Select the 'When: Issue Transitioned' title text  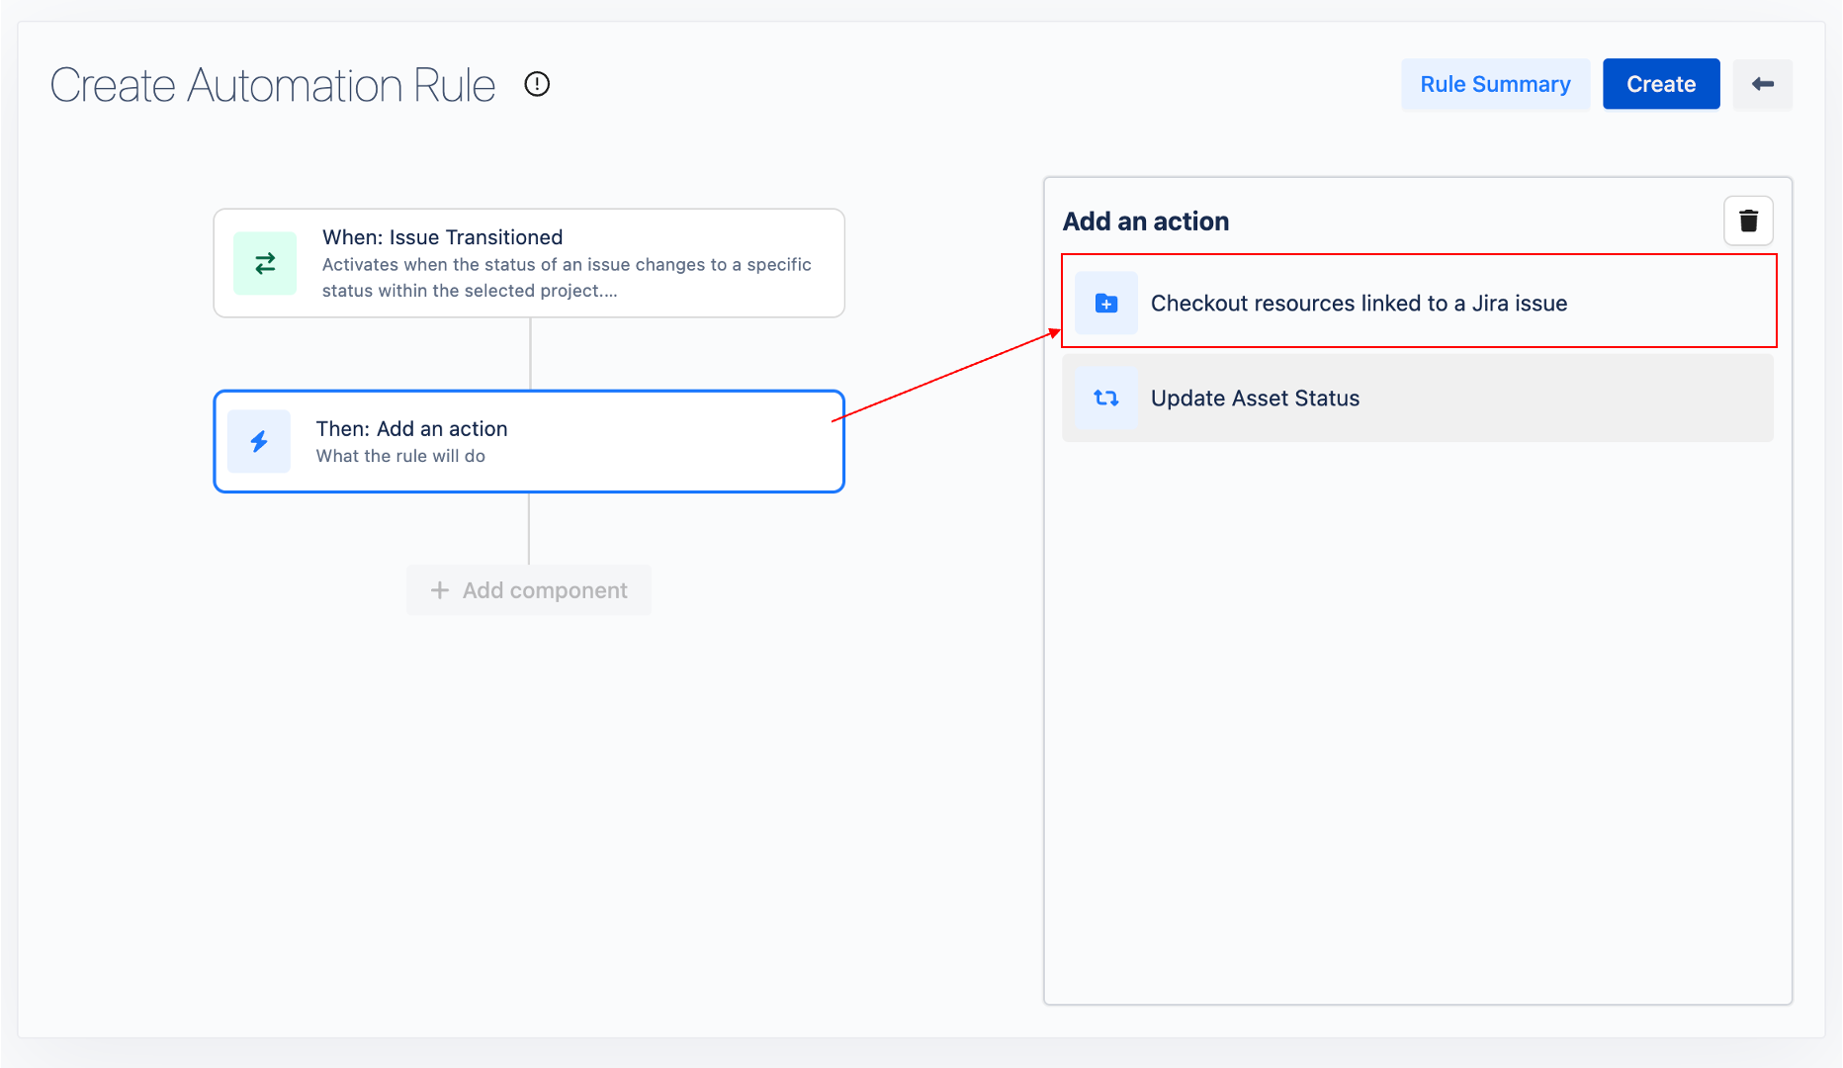442,237
